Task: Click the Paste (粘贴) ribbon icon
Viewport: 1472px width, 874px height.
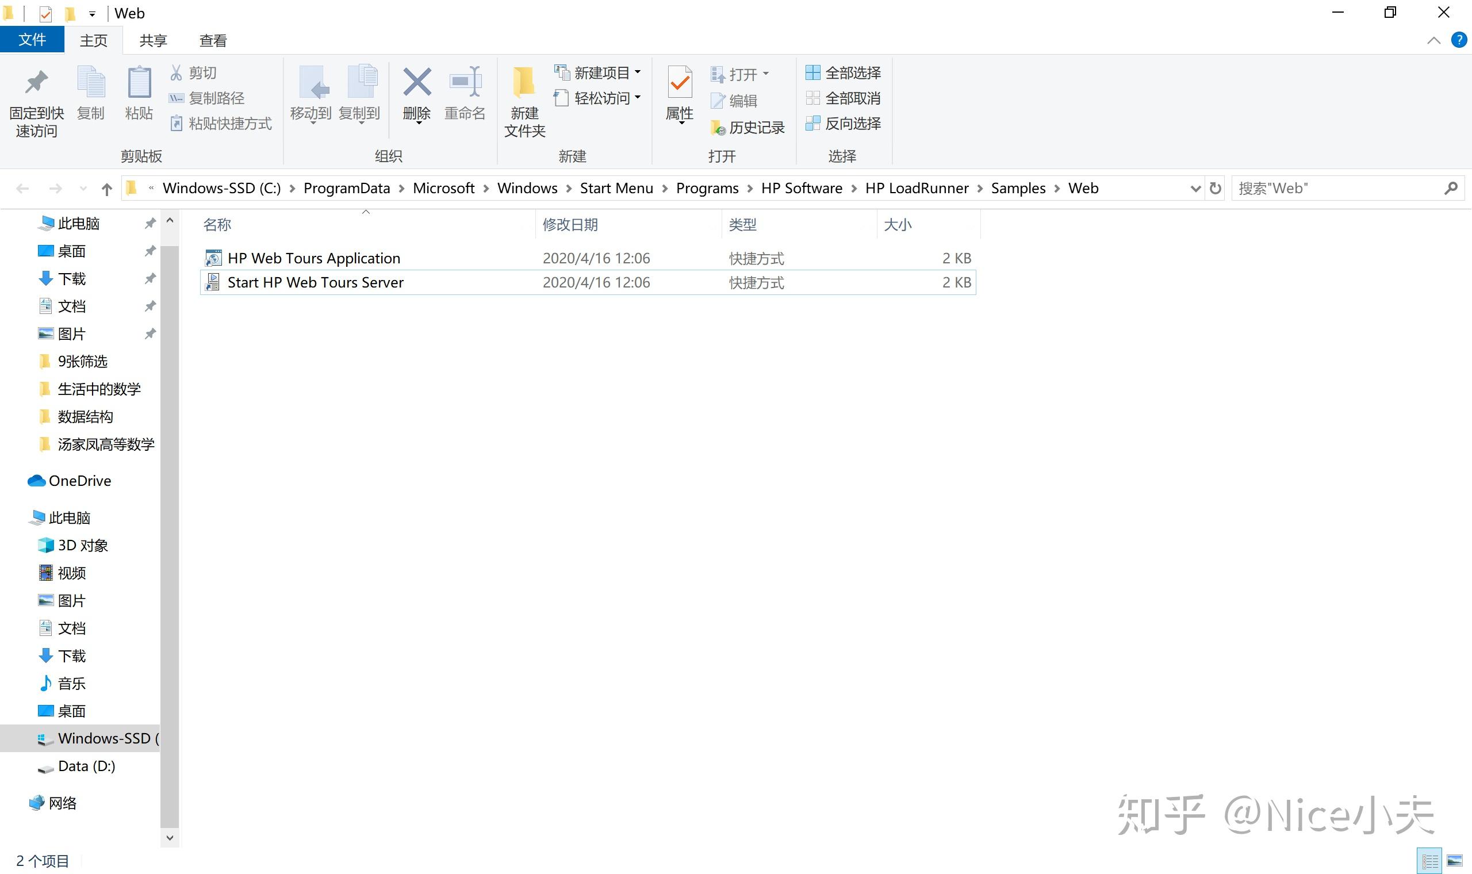Action: pyautogui.click(x=139, y=82)
